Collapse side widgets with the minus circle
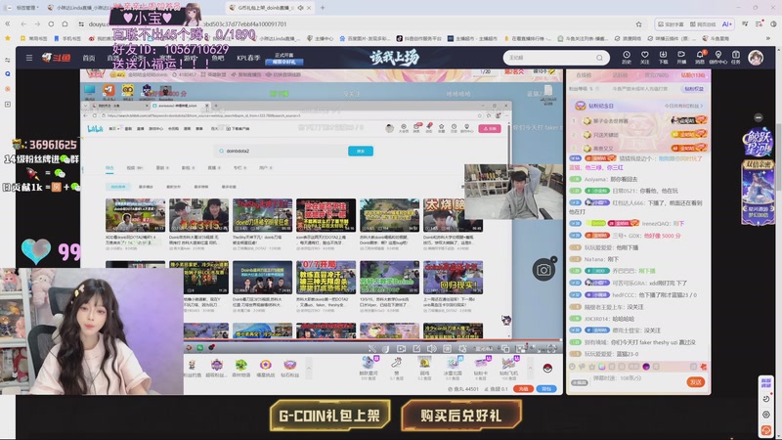782x440 pixels. [759, 117]
